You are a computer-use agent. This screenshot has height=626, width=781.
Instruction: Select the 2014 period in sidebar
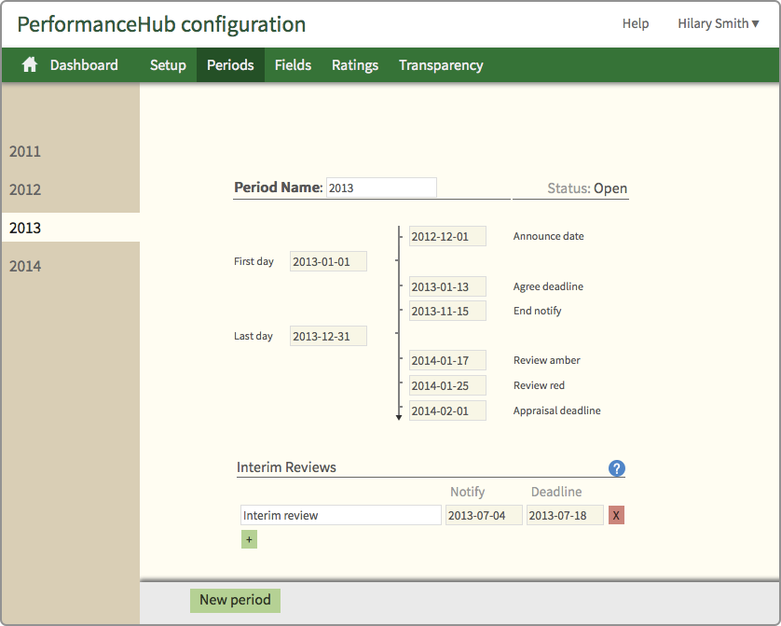(x=71, y=266)
